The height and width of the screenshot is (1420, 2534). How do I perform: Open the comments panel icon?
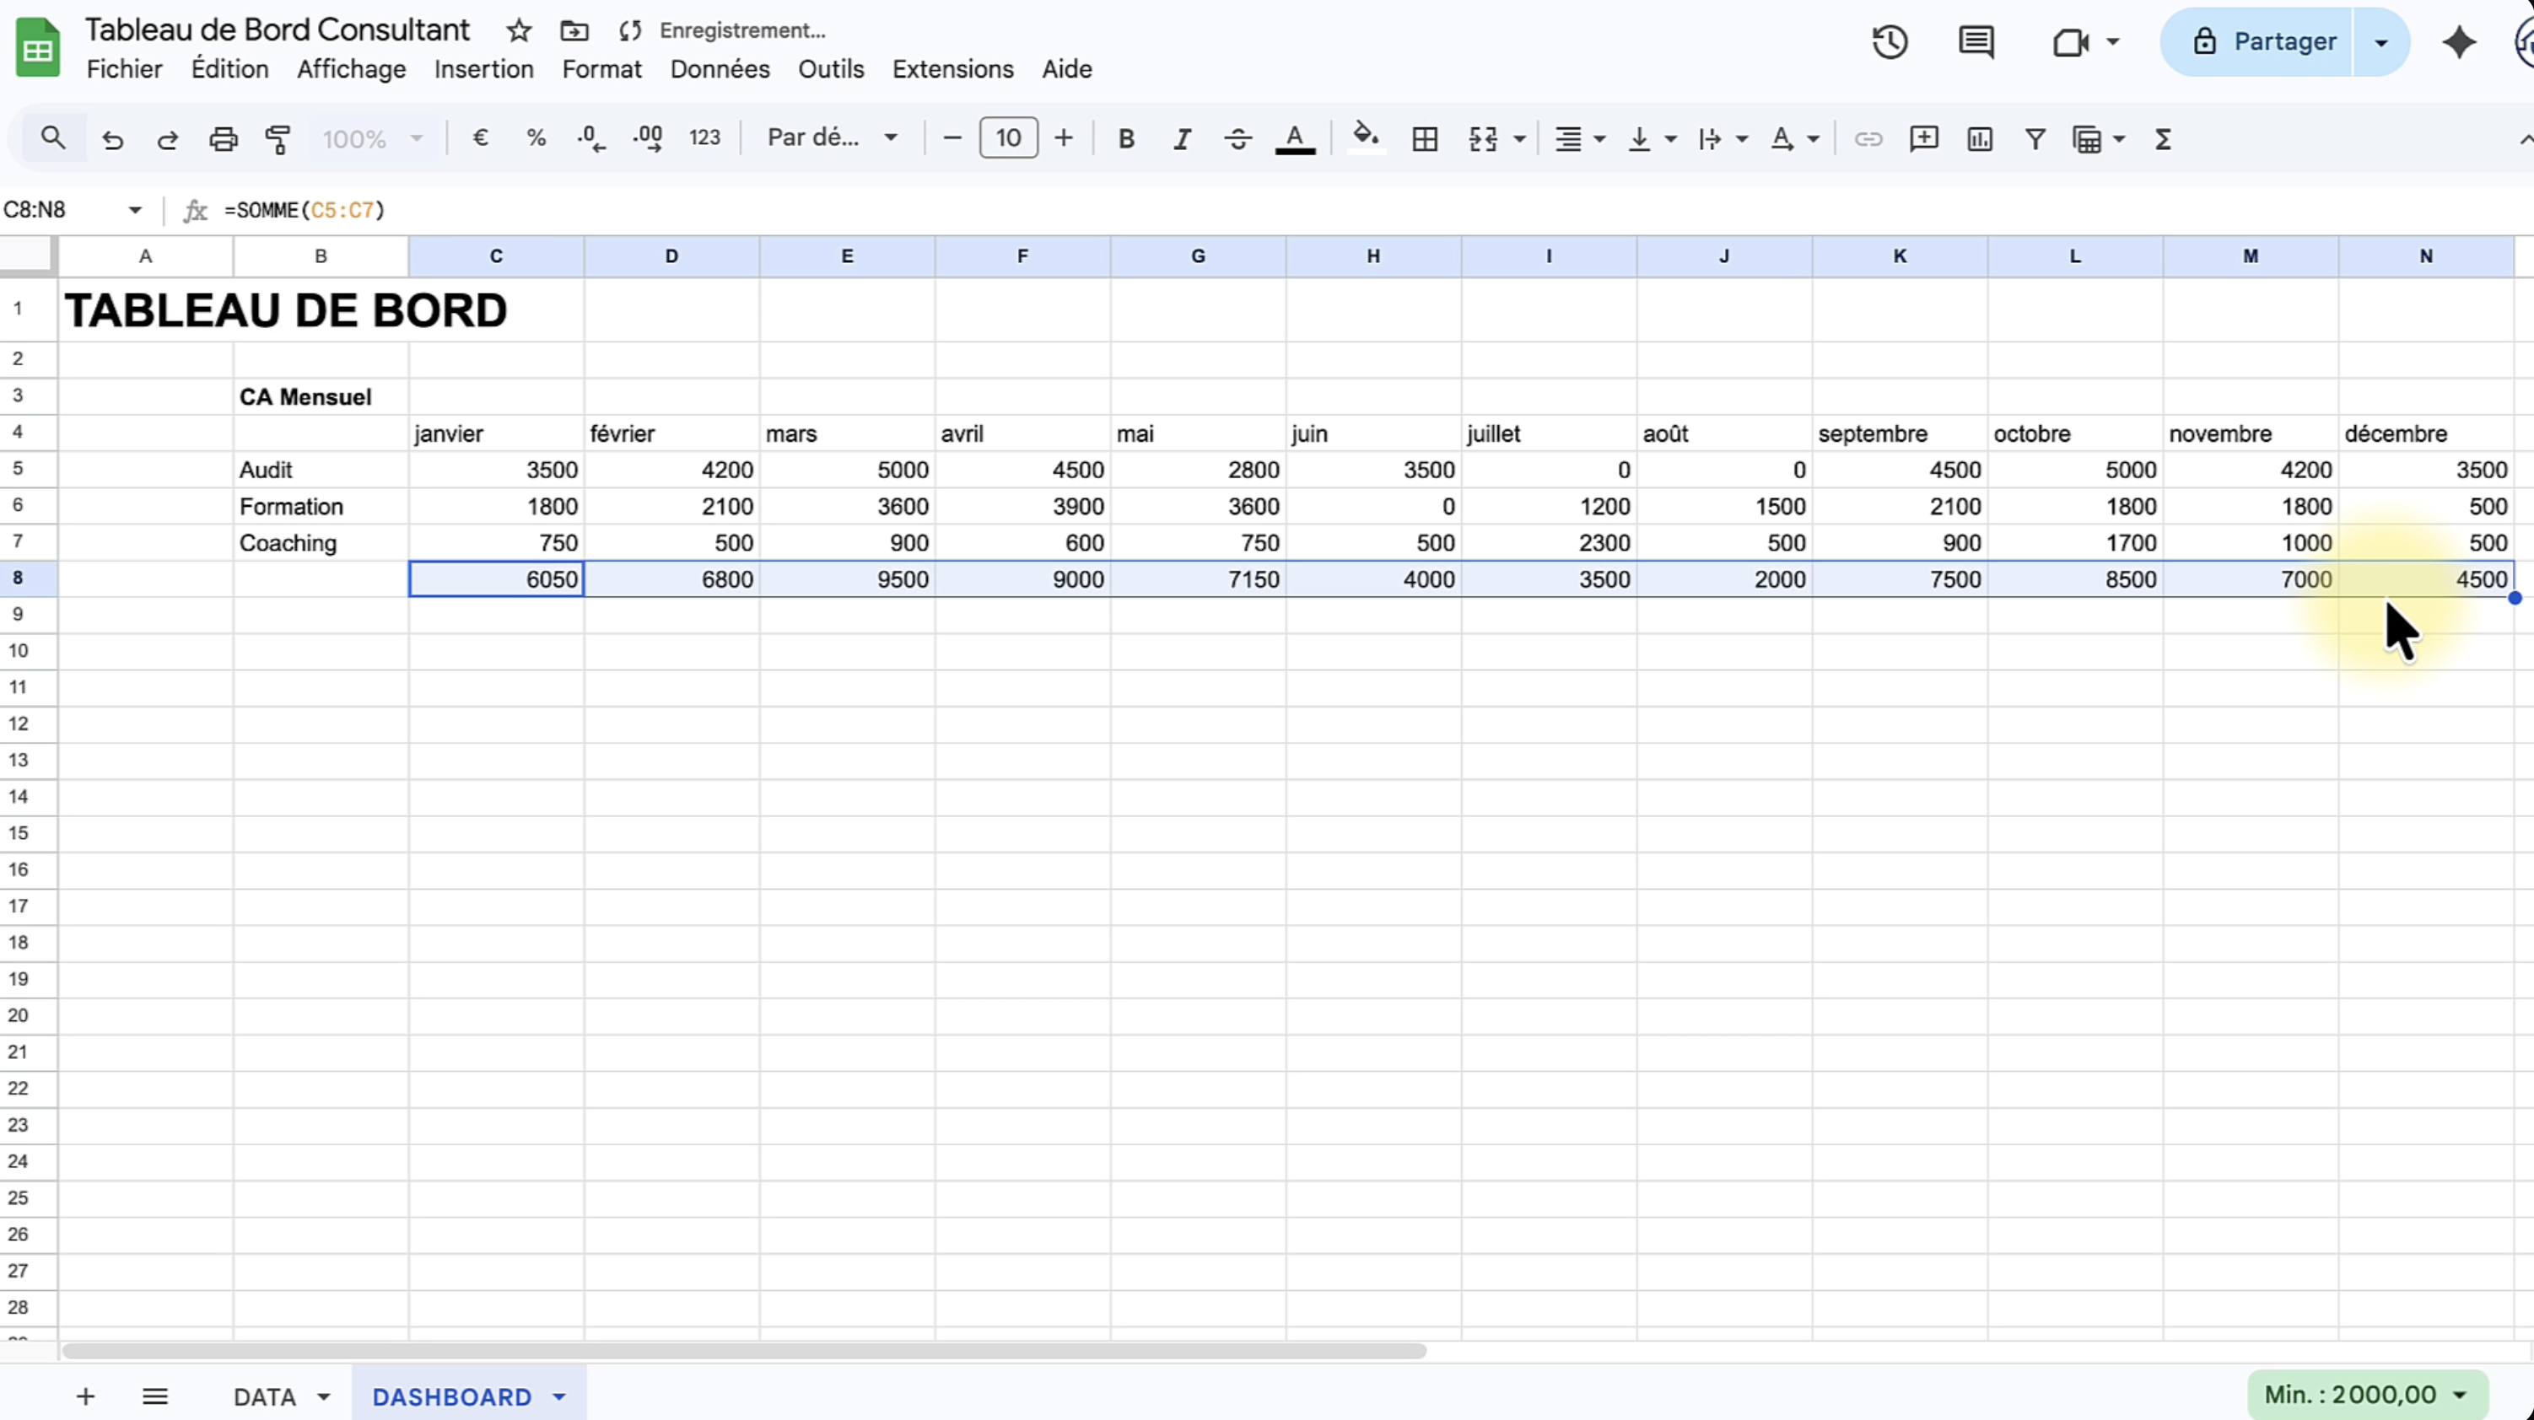(x=1976, y=42)
